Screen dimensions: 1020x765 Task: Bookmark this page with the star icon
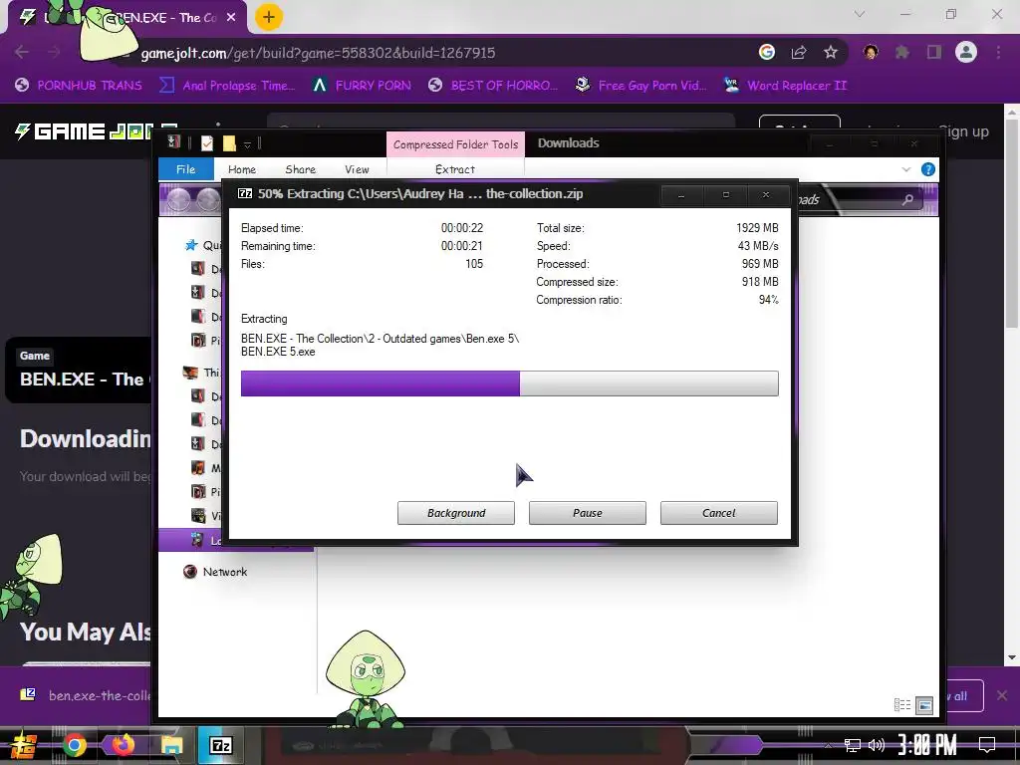click(x=831, y=52)
